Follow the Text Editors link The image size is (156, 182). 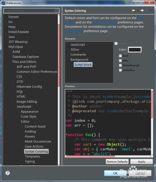(x=140, y=18)
